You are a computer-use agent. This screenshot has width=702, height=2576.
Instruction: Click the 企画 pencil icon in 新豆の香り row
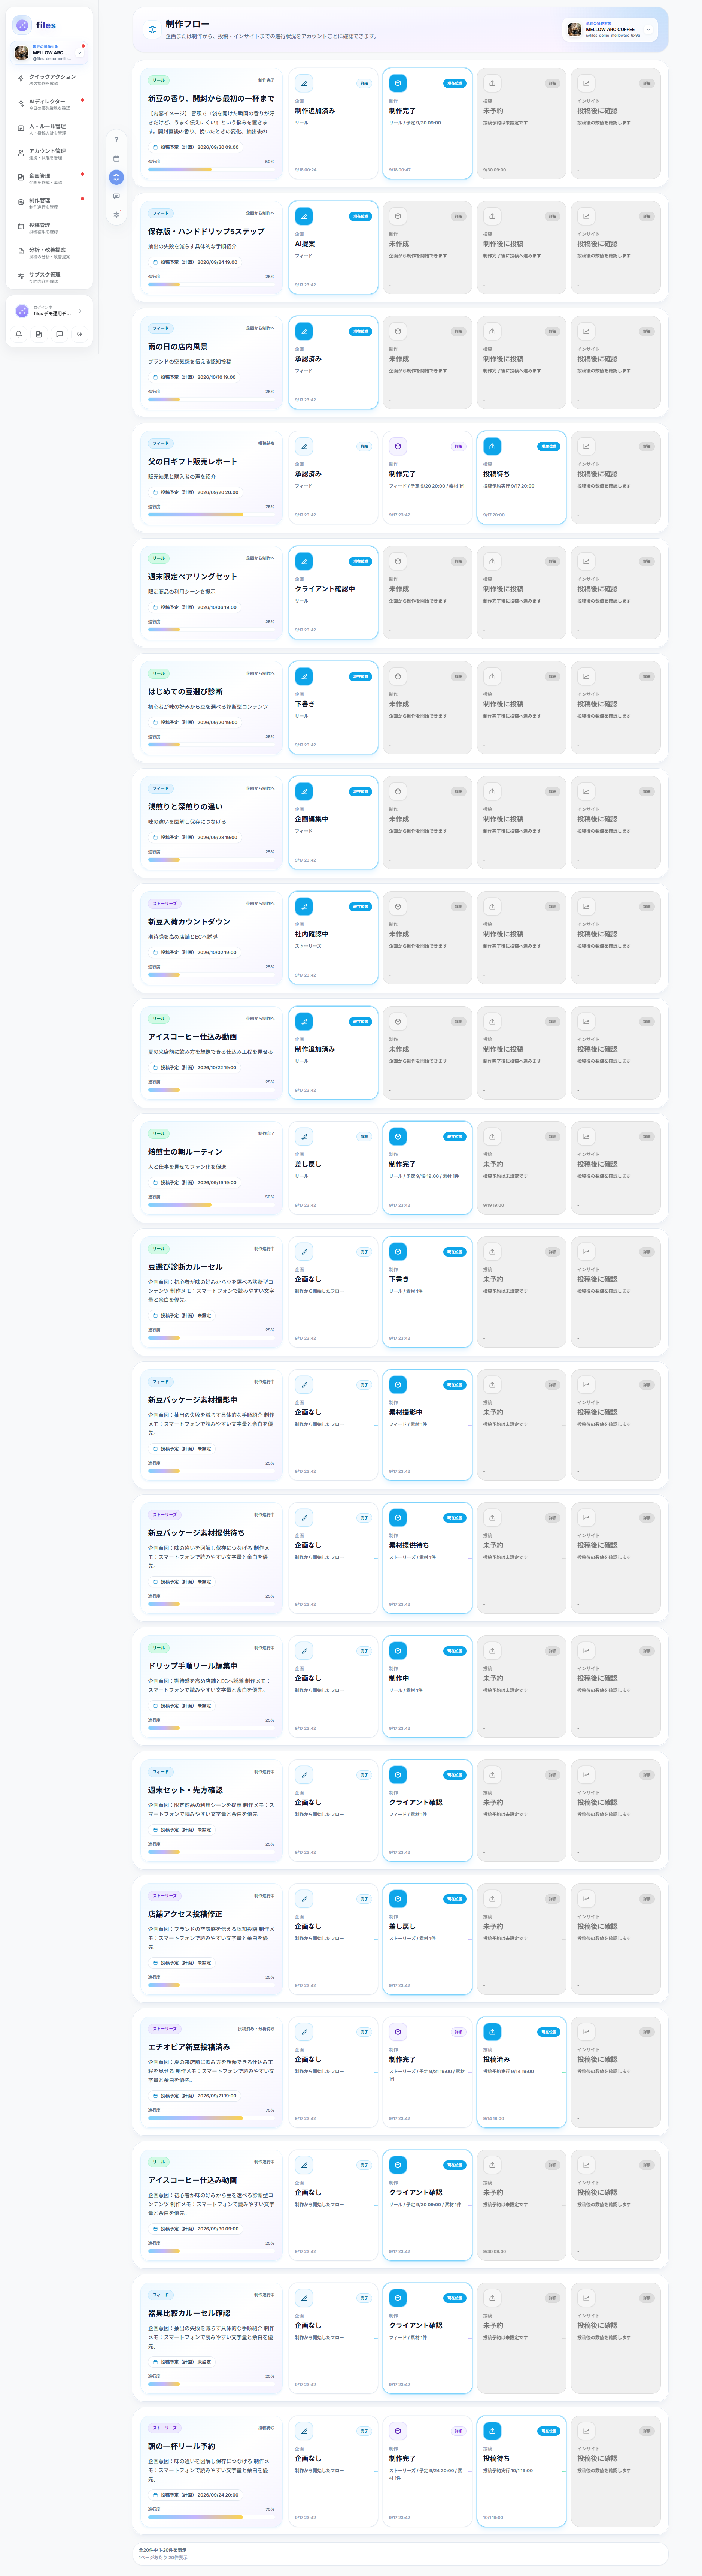click(304, 83)
